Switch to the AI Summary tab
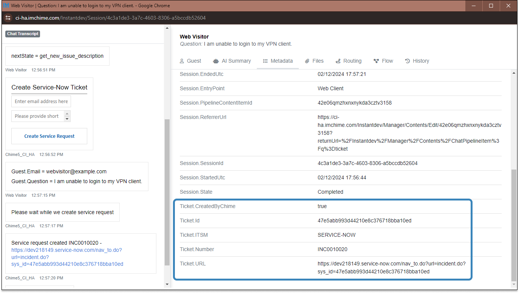The width and height of the screenshot is (519, 293). [232, 61]
